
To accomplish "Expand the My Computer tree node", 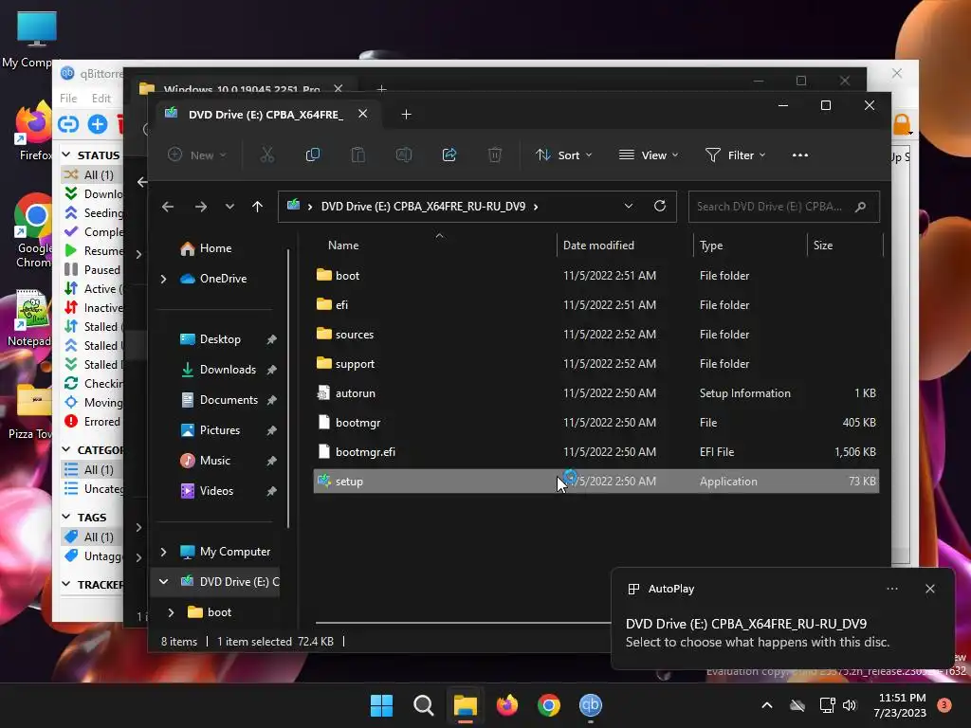I will pos(163,552).
